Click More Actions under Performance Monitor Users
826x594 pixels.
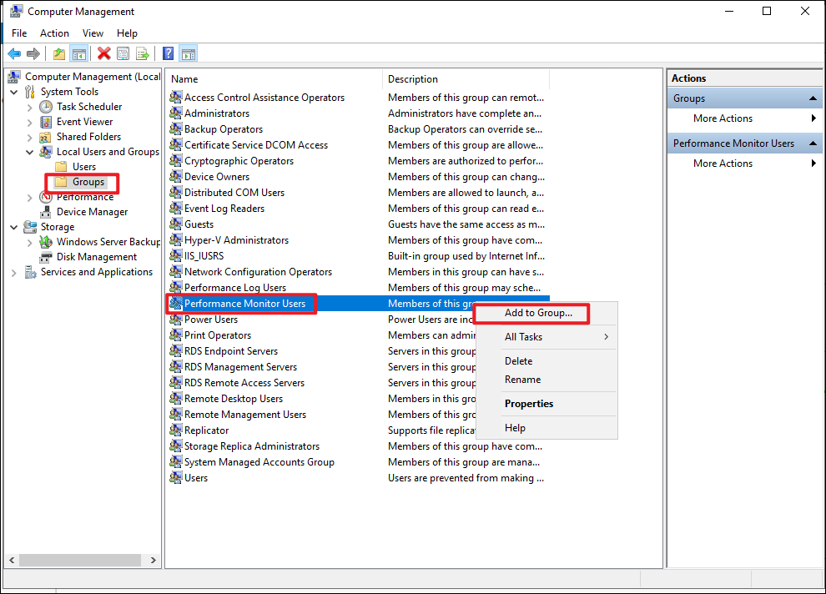pos(723,164)
